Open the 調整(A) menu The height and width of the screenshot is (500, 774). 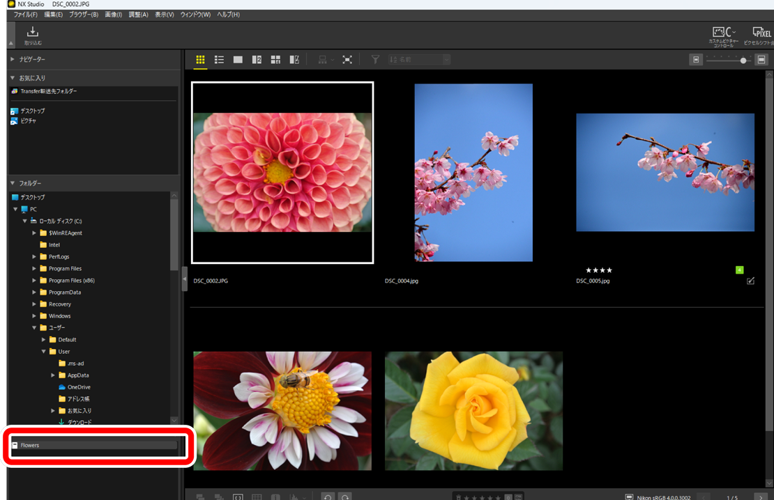138,15
